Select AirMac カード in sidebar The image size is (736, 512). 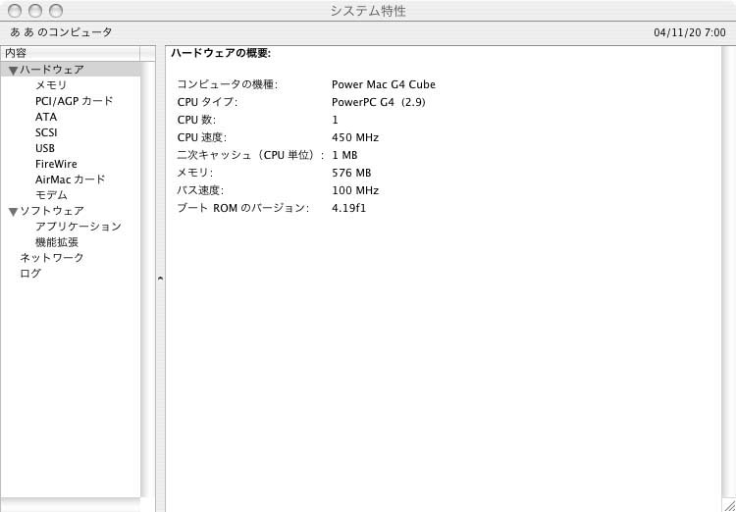71,179
